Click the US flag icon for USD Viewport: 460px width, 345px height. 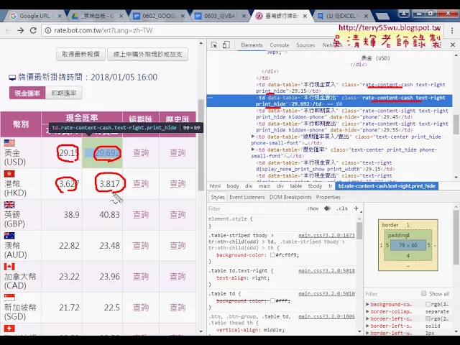[9, 143]
